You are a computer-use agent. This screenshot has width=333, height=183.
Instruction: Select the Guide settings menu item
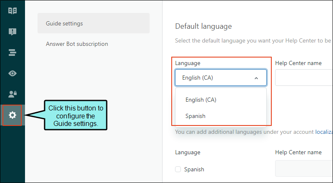point(94,23)
